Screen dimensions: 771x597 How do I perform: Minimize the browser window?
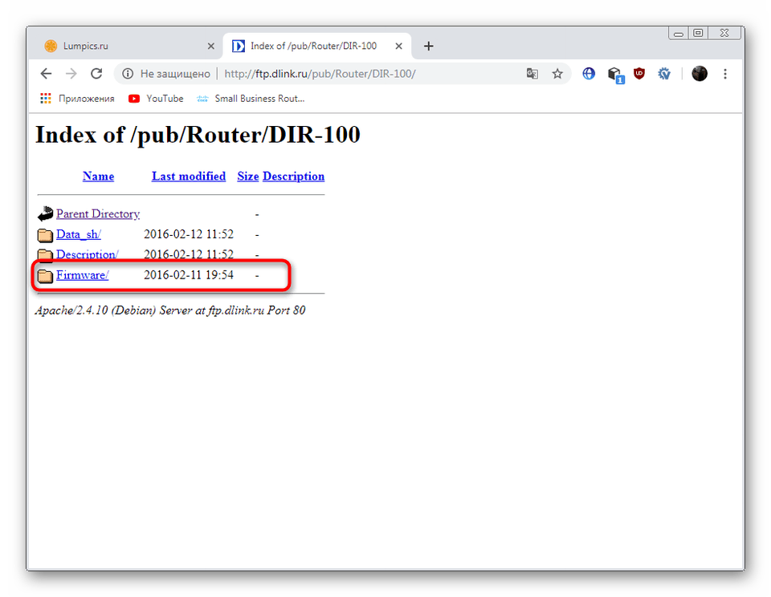tap(679, 34)
